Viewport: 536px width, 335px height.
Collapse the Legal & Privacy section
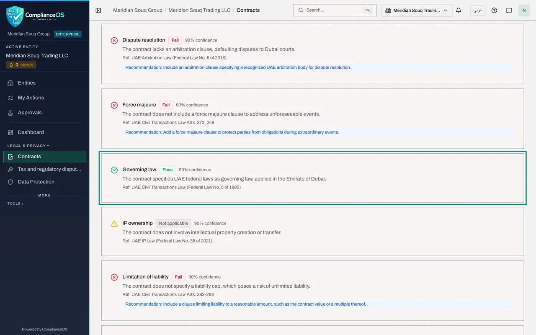click(x=28, y=146)
